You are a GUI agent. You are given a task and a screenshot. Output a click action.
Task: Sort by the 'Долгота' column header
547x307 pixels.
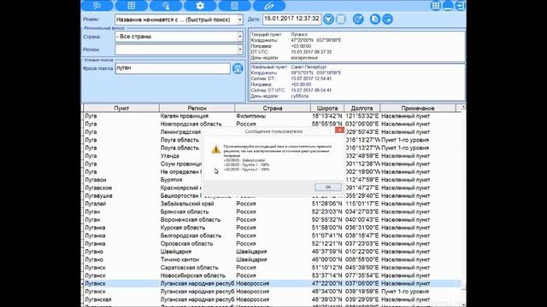tap(362, 108)
